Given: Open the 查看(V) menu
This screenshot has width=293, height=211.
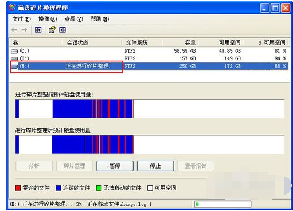Looking at the screenshot, I should pyautogui.click(x=73, y=19).
